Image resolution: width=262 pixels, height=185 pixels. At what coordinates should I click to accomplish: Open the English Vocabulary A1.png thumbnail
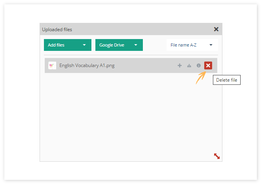click(52, 65)
